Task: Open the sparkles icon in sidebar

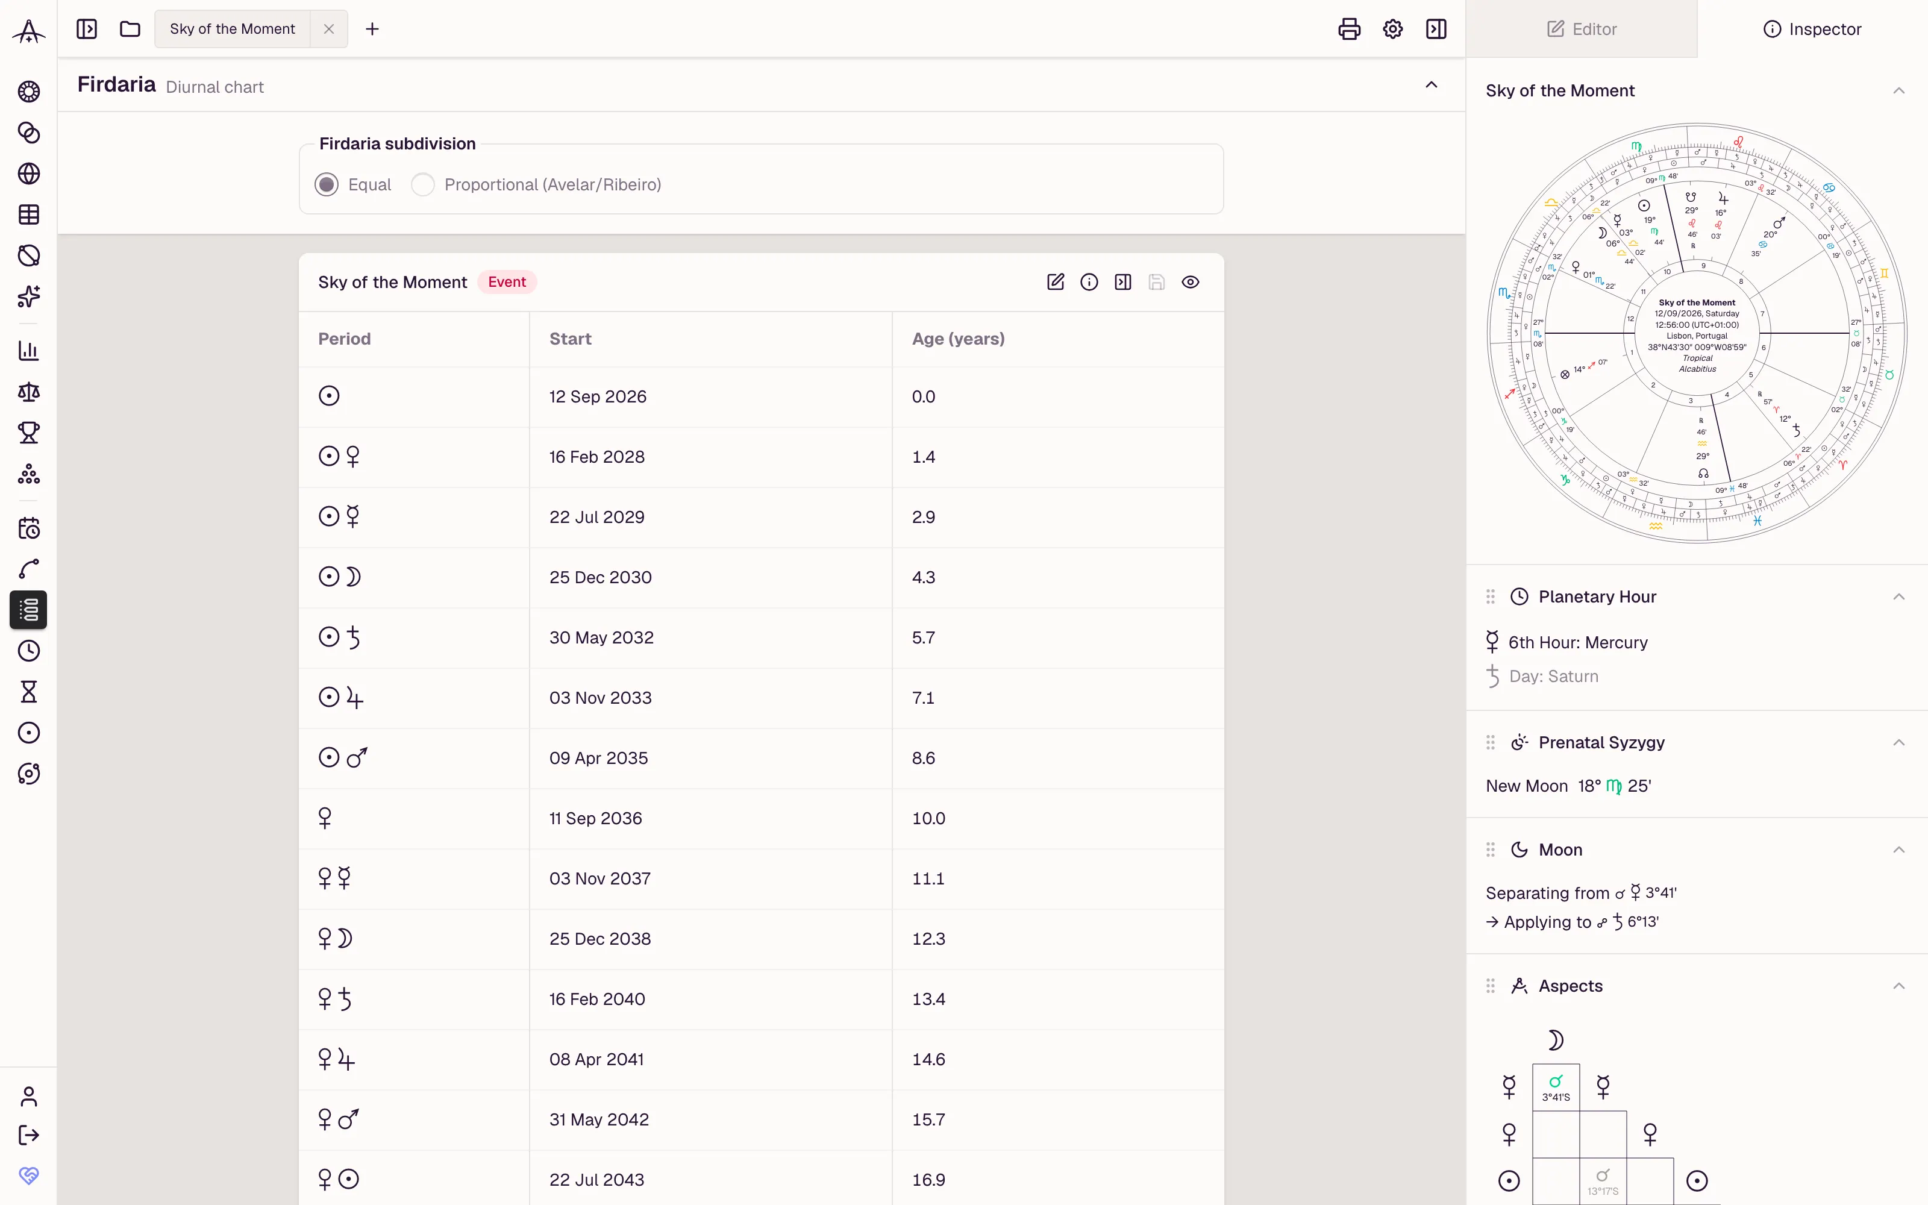Action: (29, 296)
